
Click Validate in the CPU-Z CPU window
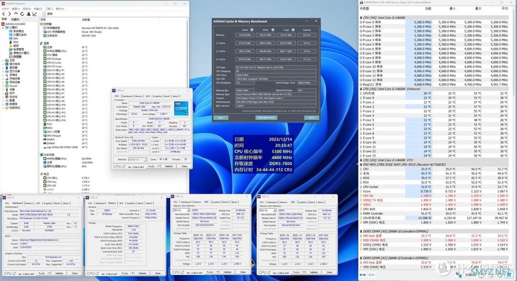(169, 166)
